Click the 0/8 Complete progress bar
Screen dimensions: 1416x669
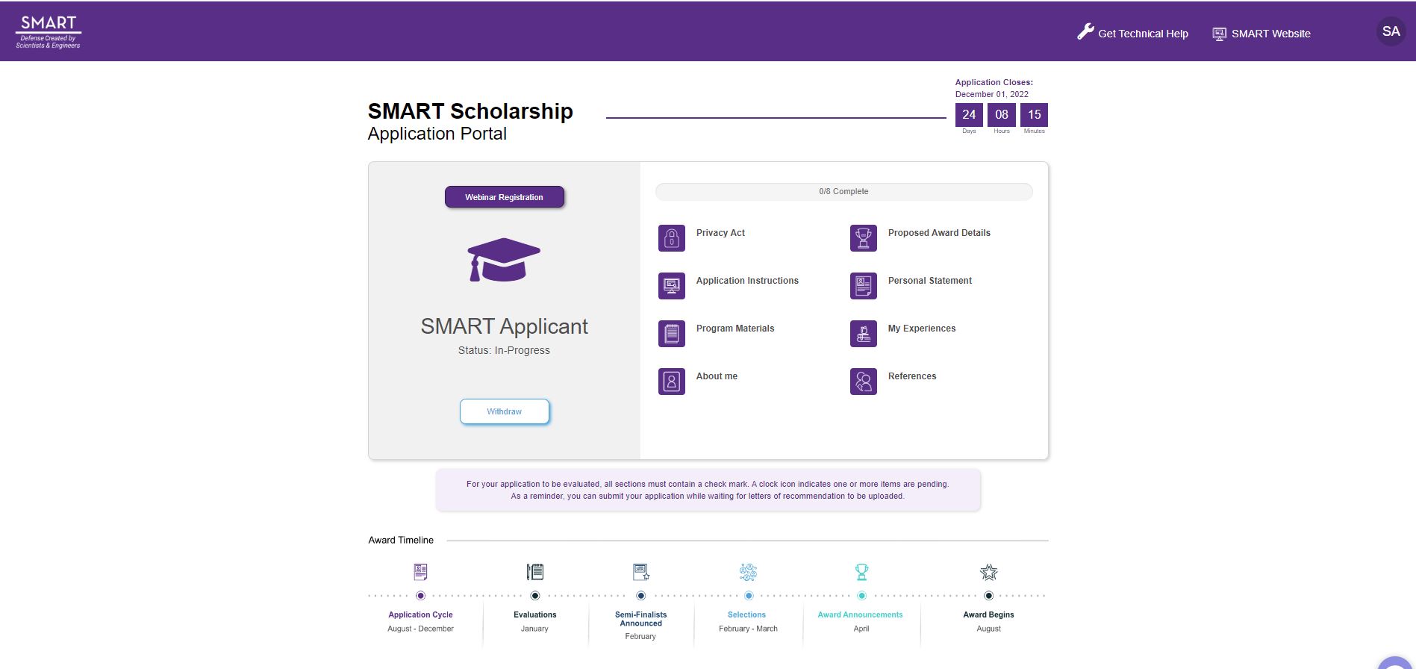point(843,192)
